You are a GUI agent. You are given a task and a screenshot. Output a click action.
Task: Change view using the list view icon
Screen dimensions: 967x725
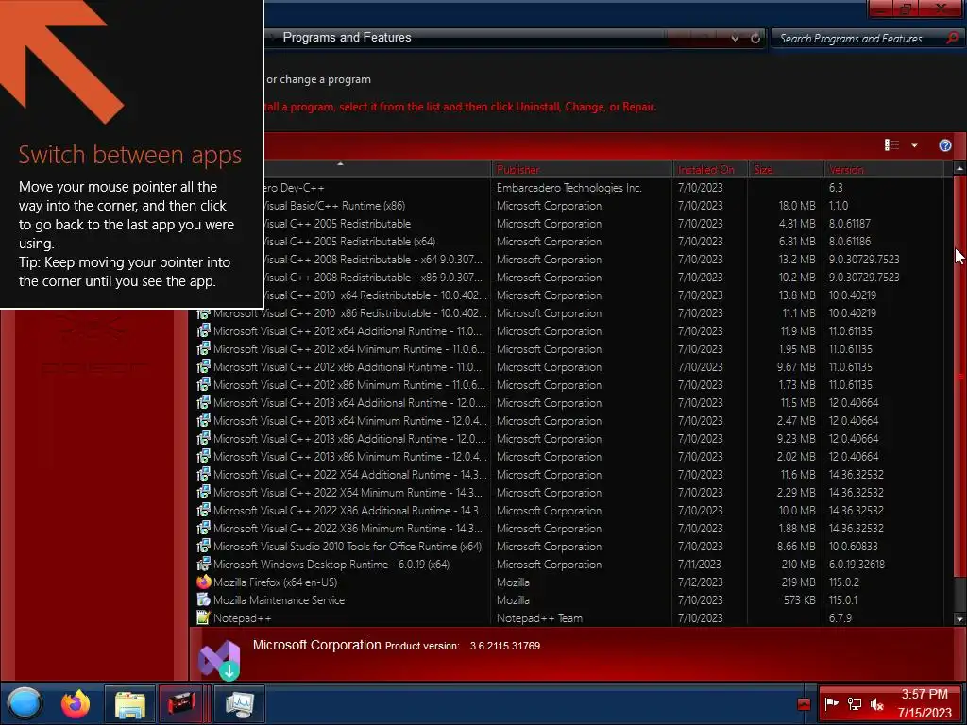pyautogui.click(x=891, y=144)
